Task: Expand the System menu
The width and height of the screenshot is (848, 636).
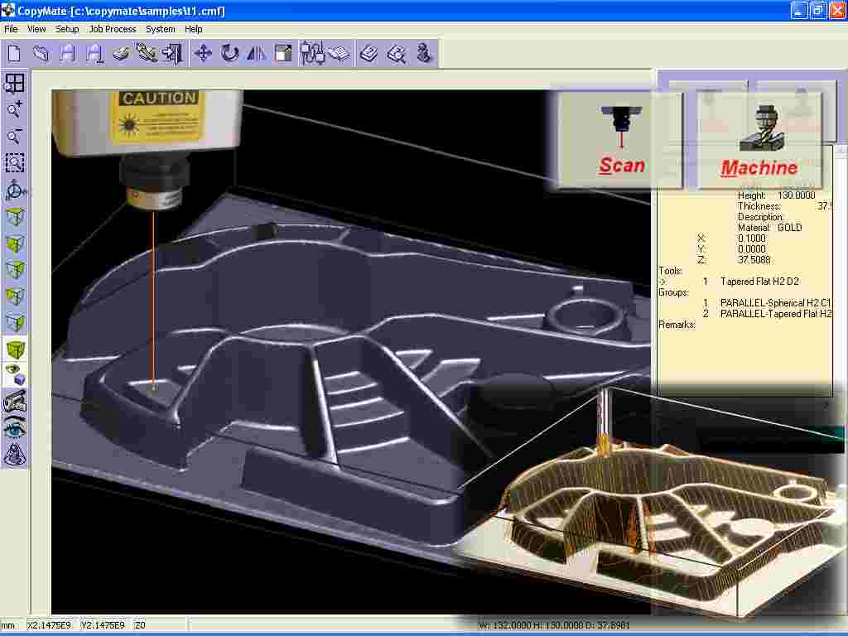Action: coord(160,29)
